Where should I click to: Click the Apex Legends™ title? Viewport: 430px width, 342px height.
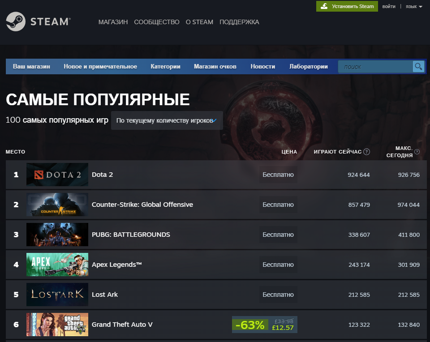tap(116, 265)
